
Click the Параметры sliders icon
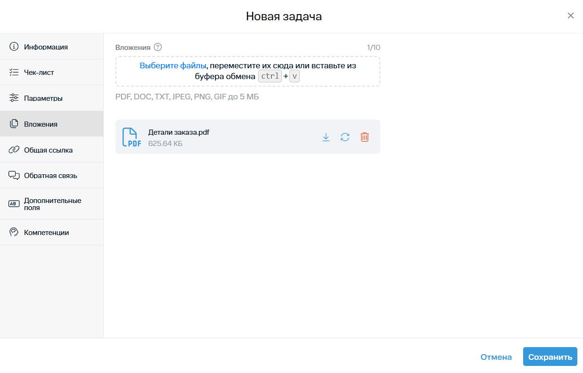(14, 98)
